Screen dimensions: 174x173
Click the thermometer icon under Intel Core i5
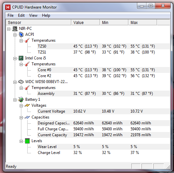click(27, 64)
